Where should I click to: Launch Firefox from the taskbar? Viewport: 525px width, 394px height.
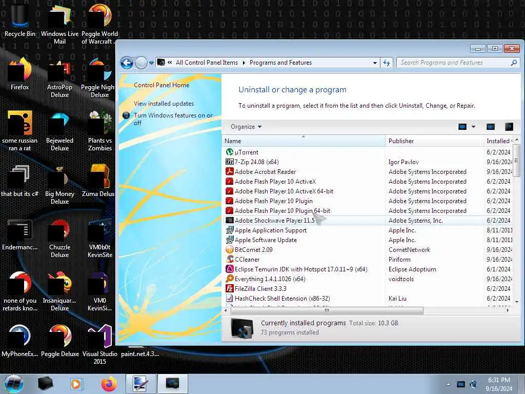tap(109, 384)
